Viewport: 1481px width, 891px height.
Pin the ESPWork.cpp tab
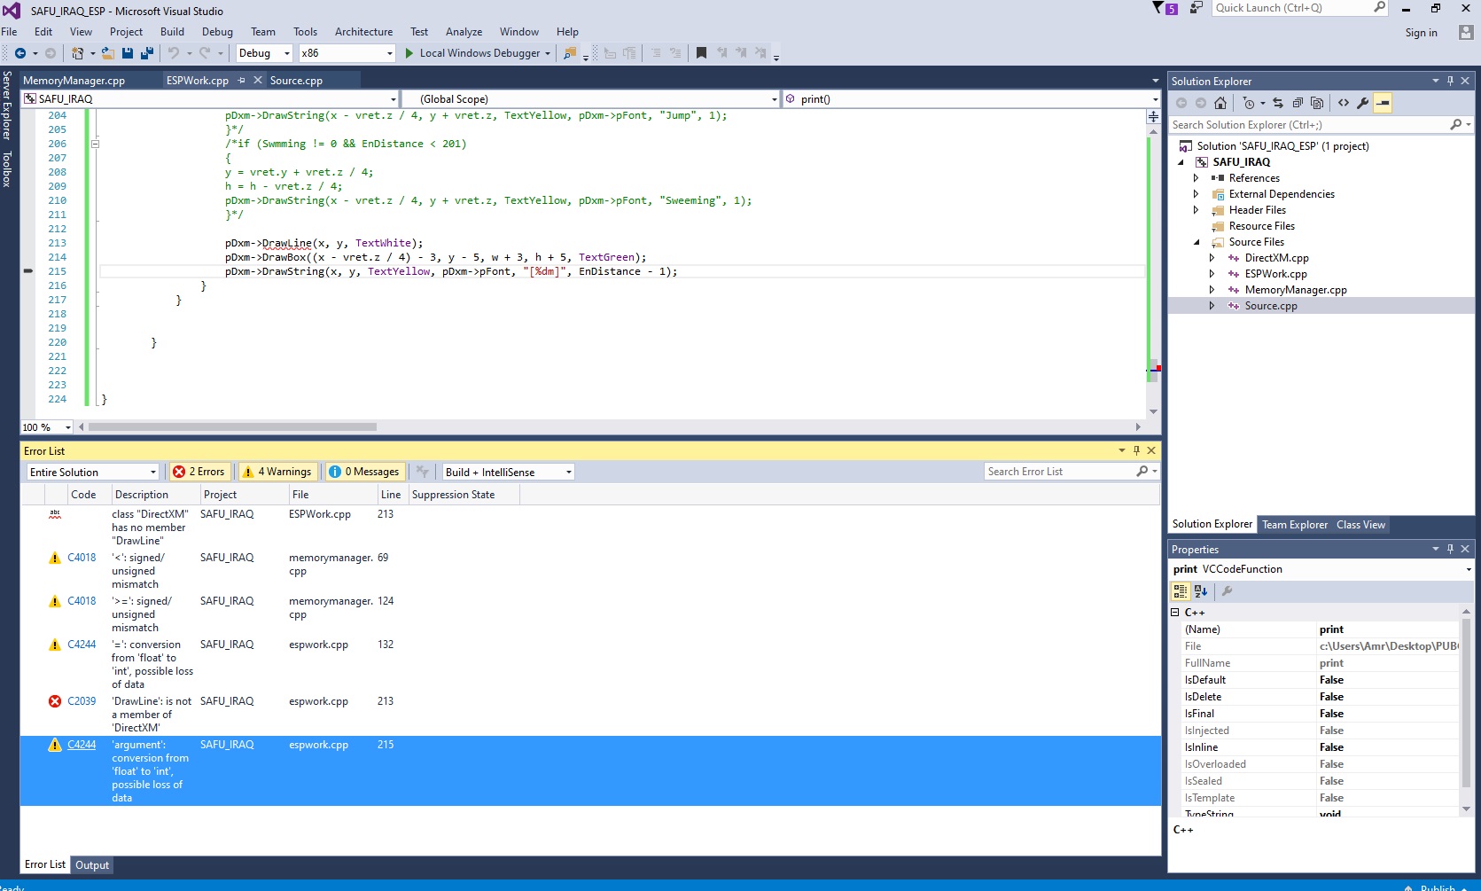(241, 80)
